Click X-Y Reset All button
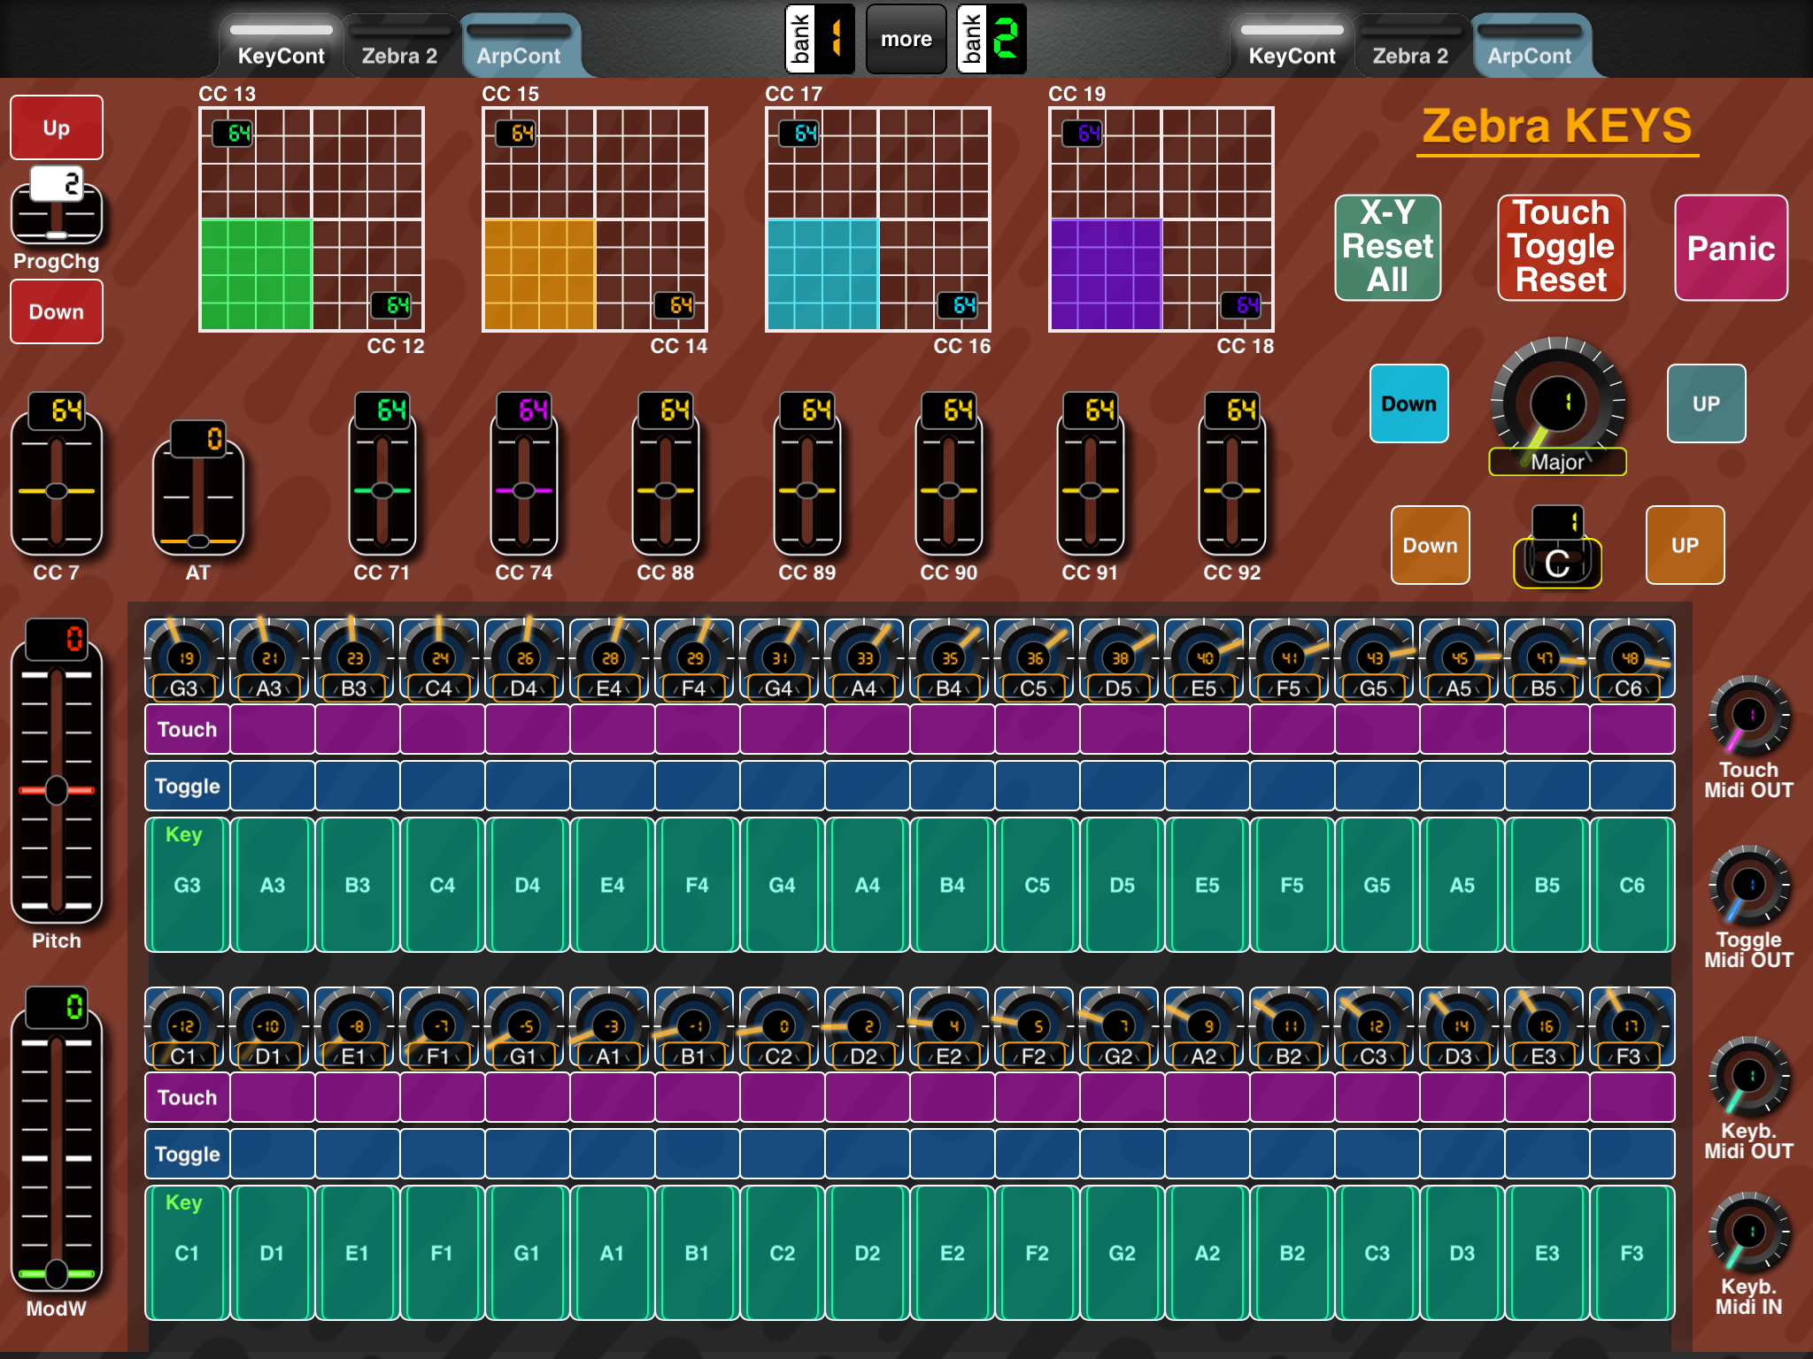 point(1387,248)
